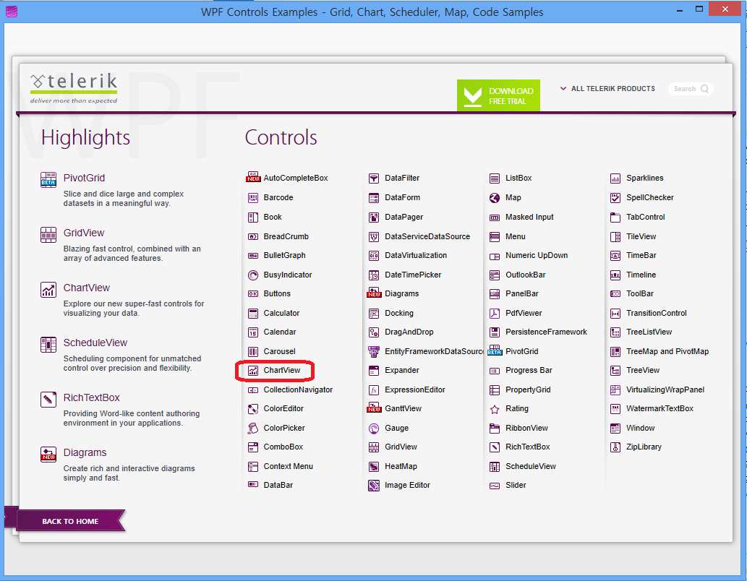Click the PdfViewer icon
Viewport: 747px width, 581px height.
(x=495, y=314)
